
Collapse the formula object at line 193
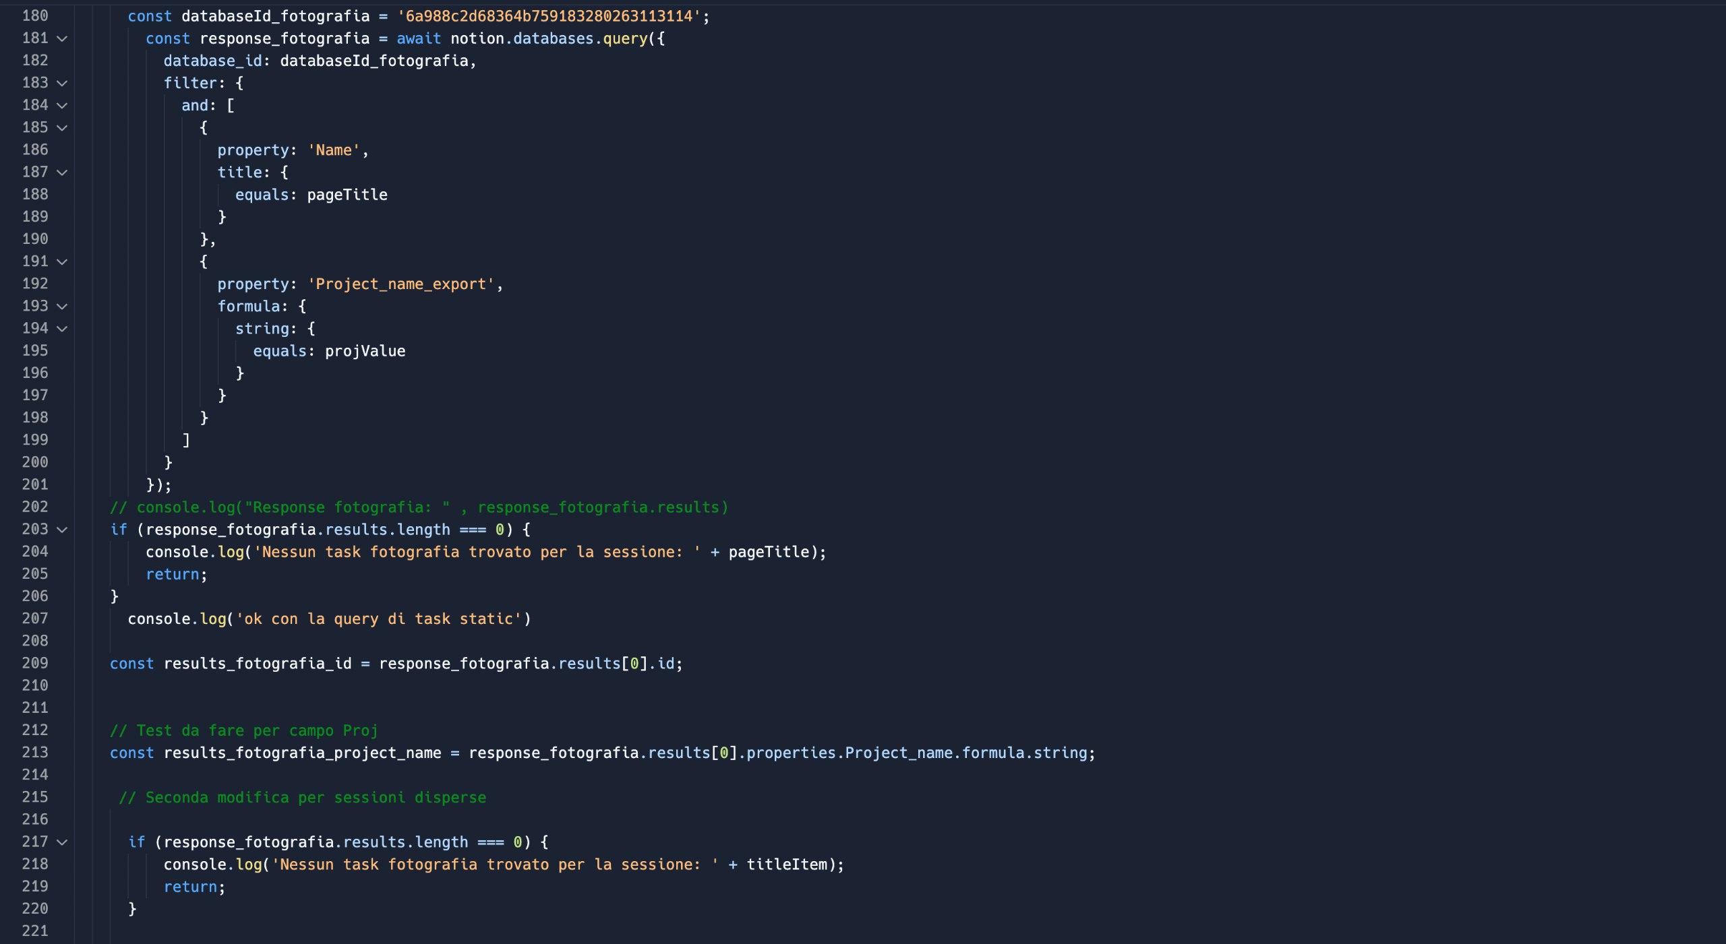(x=62, y=306)
